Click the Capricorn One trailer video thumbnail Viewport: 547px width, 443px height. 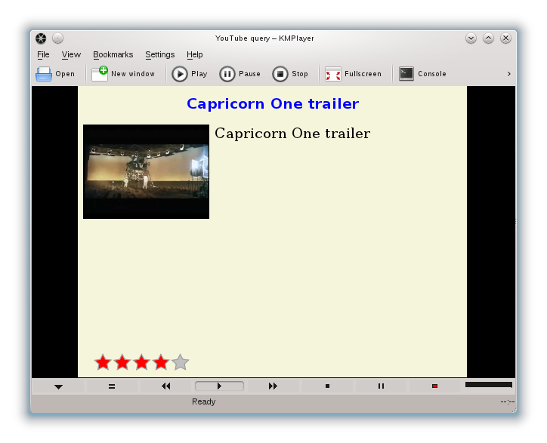coord(146,172)
